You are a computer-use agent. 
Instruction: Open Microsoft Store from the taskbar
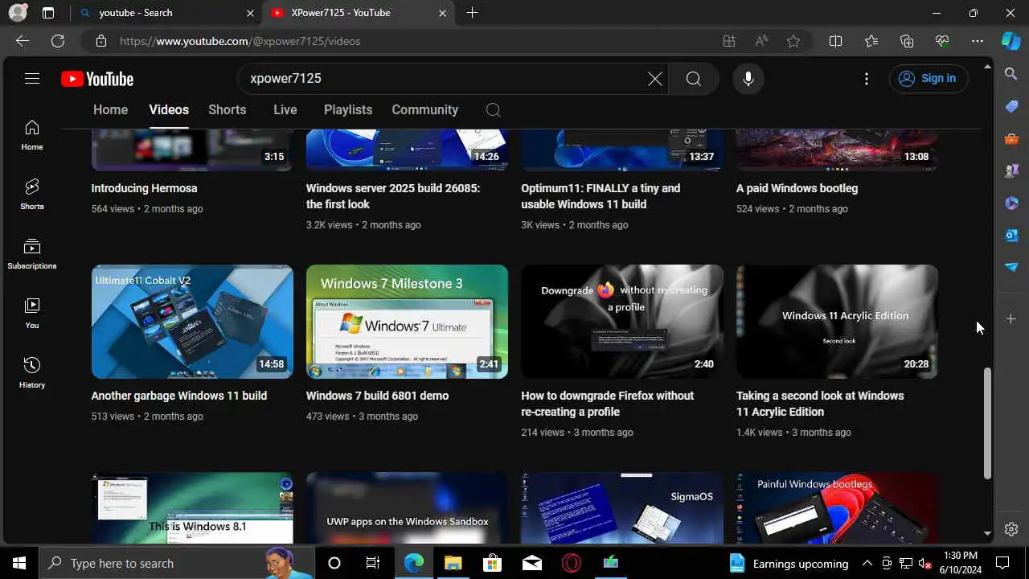tap(493, 563)
